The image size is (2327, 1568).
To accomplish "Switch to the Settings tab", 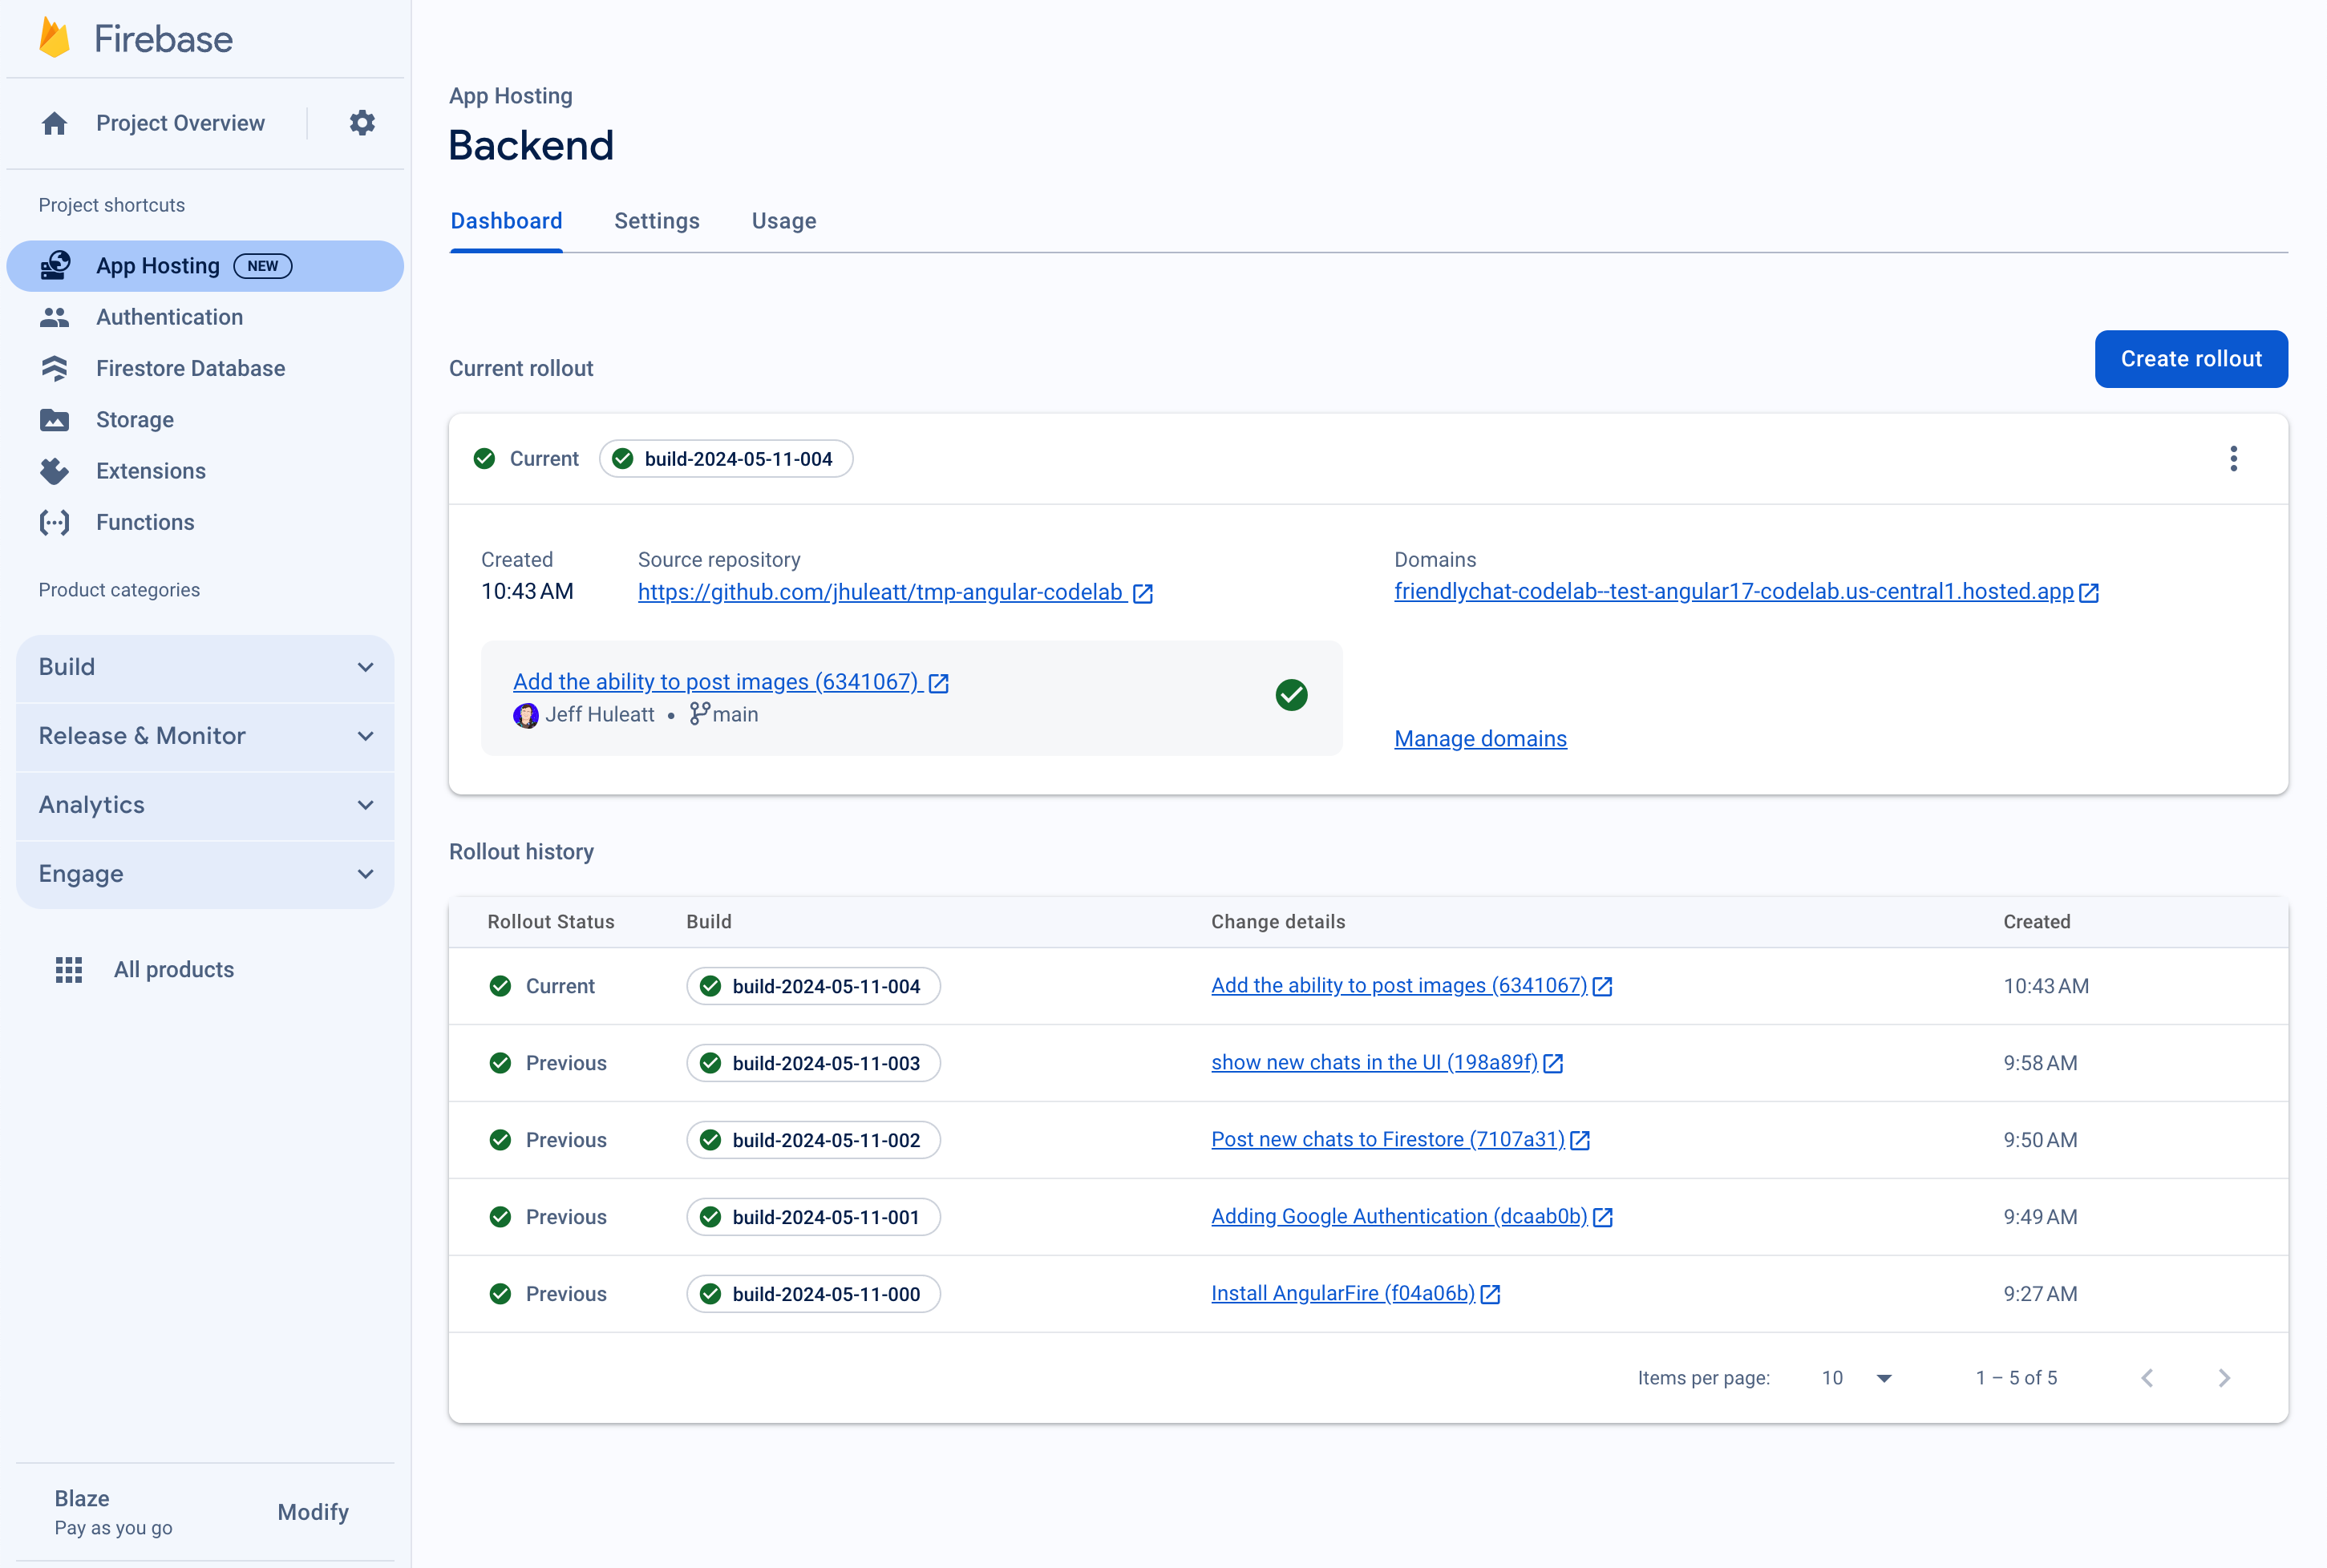I will (656, 220).
